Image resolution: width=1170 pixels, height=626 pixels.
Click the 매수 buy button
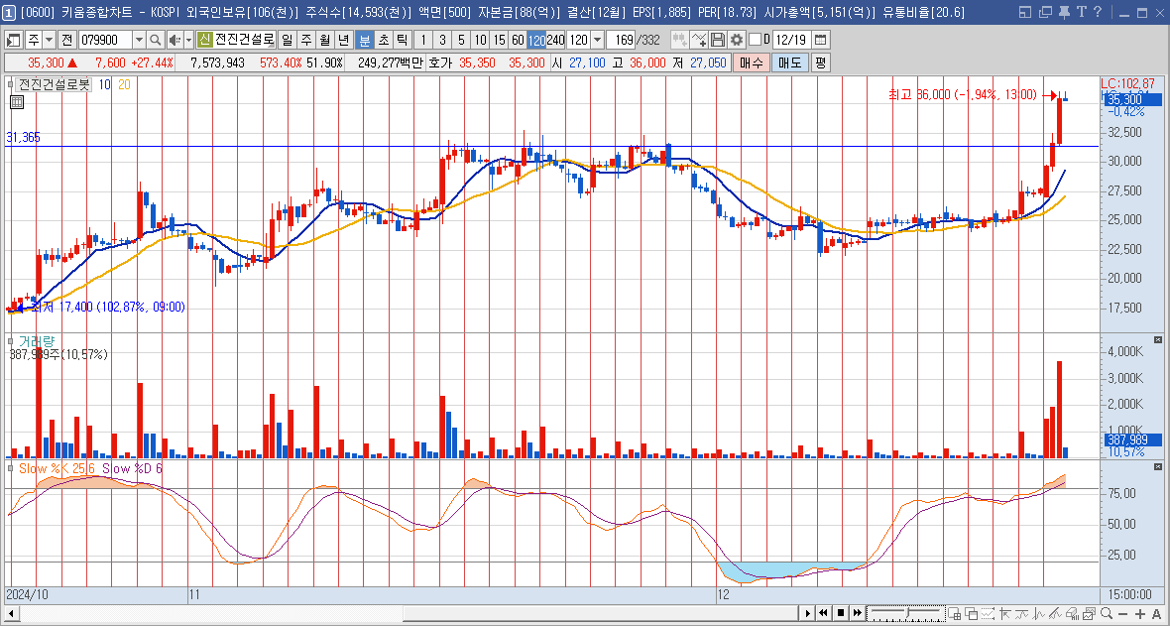751,63
